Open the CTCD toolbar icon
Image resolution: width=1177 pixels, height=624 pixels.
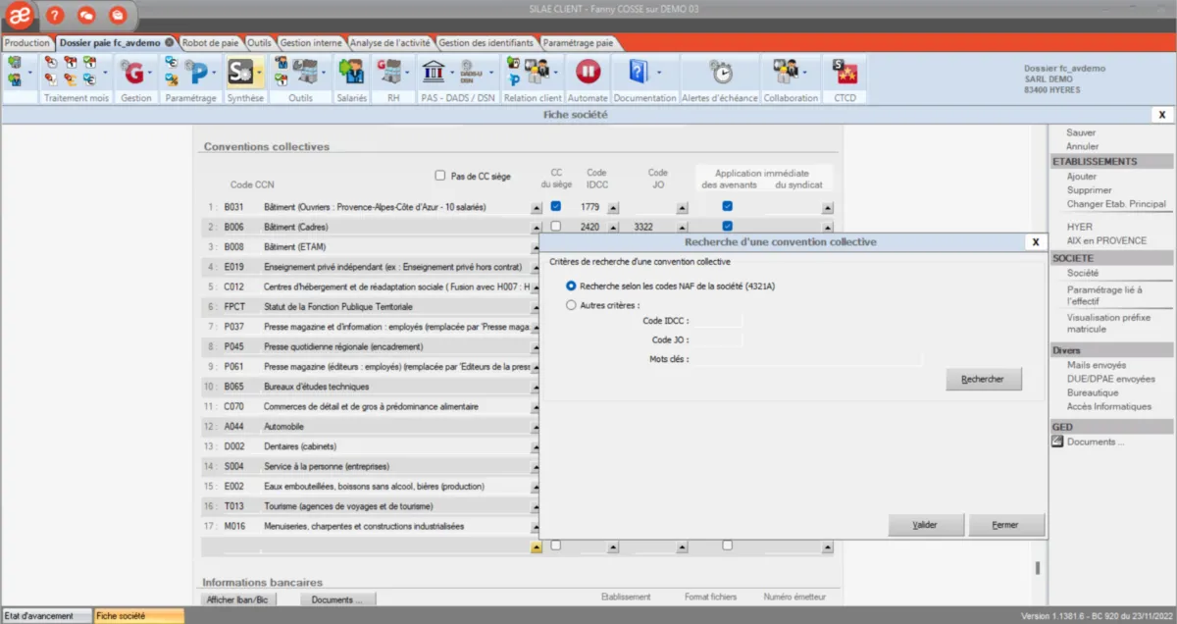tap(844, 72)
